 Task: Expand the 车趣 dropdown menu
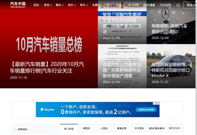coord(96,5)
